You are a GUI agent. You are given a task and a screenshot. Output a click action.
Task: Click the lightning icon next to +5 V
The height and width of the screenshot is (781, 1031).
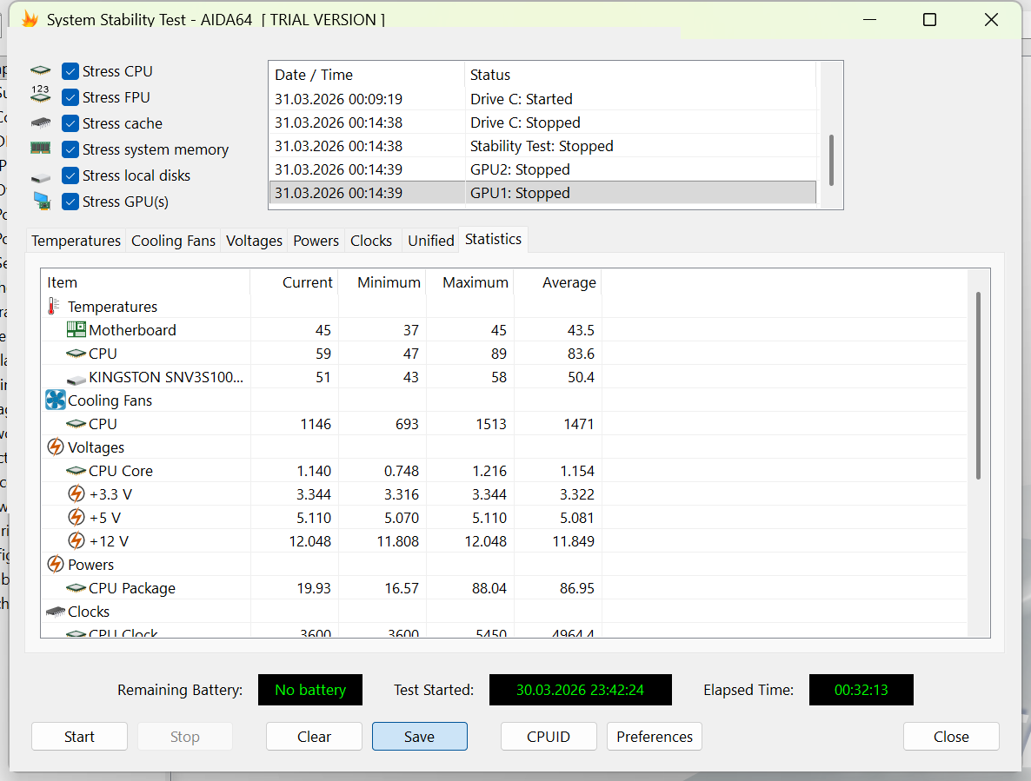pos(76,517)
